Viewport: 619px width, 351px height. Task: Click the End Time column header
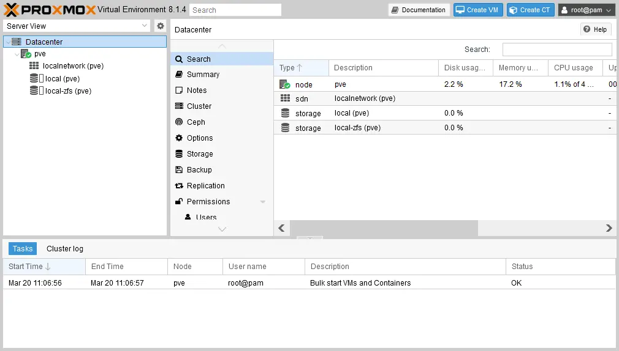tap(126, 266)
